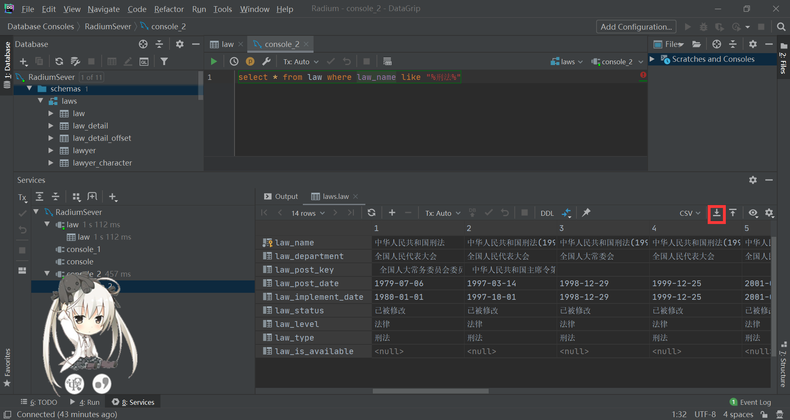
Task: Click the upload arrow icon in results toolbar
Action: (733, 212)
